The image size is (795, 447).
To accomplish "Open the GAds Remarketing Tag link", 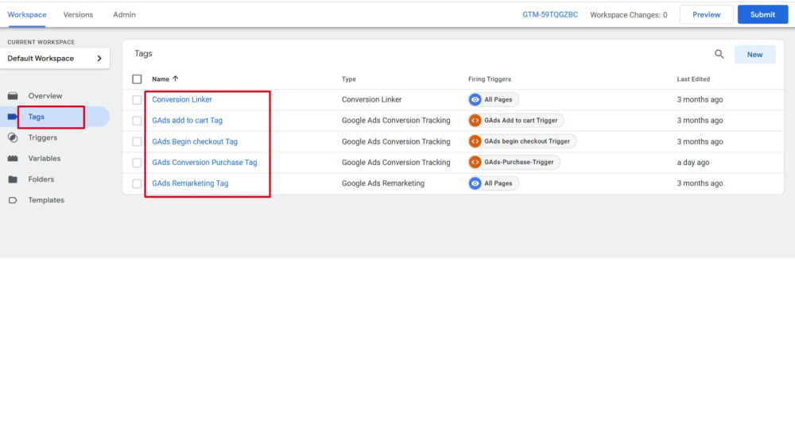I will [x=190, y=183].
